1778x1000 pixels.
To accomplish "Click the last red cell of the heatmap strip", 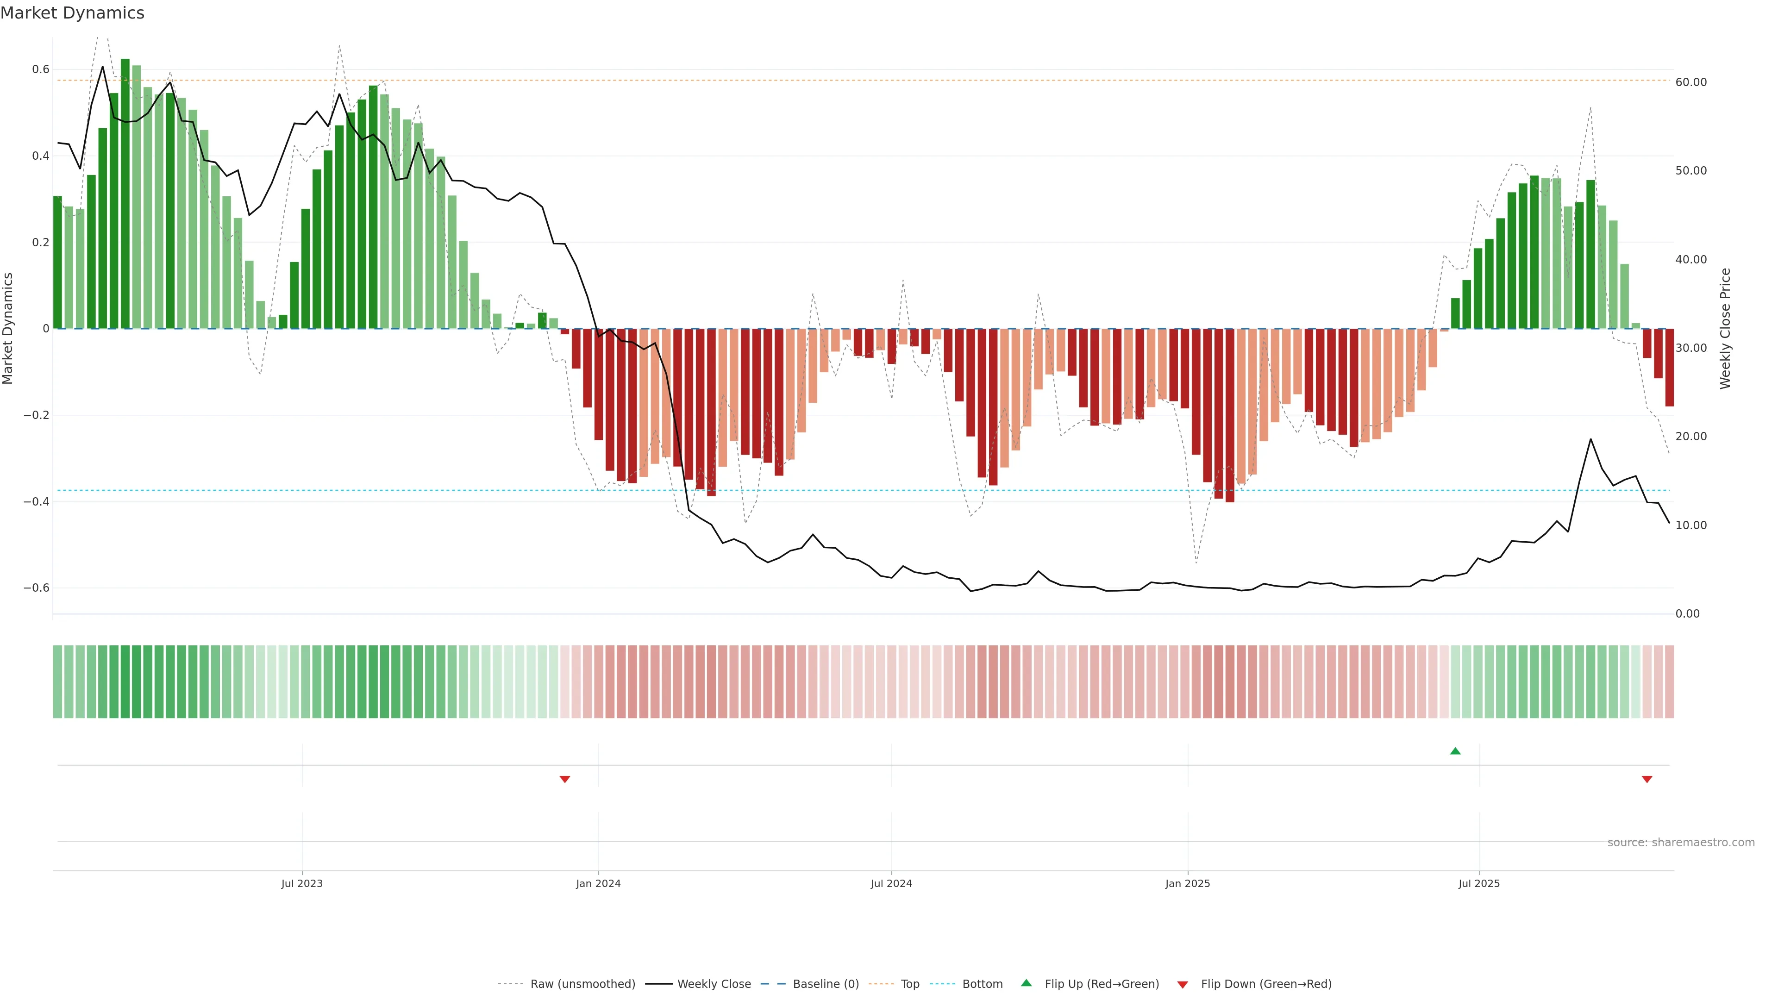I will pyautogui.click(x=1669, y=682).
